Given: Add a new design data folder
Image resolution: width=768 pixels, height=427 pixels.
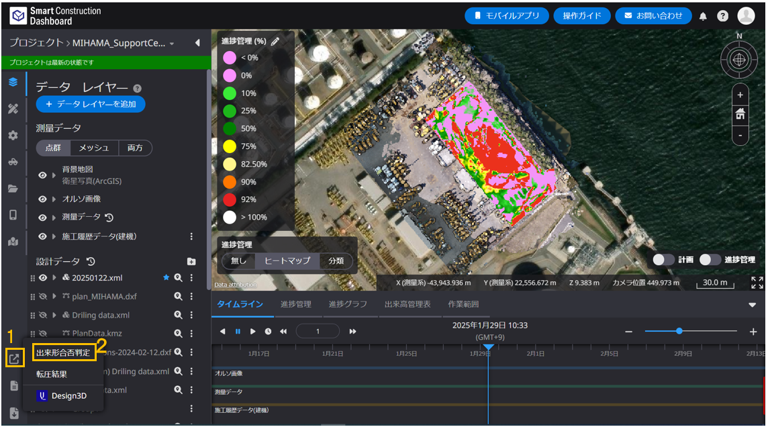Looking at the screenshot, I should click(191, 261).
